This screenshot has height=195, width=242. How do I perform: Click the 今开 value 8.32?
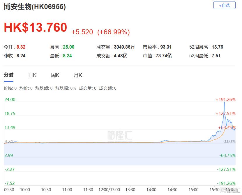coord(21,47)
